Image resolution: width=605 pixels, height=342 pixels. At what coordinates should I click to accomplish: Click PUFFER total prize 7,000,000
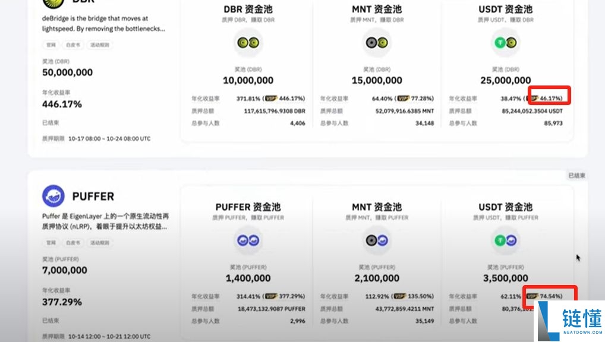tap(64, 270)
